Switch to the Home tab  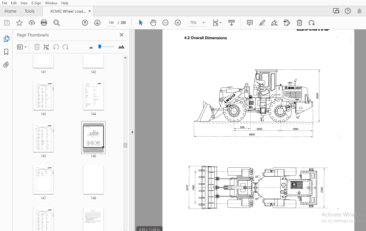(x=10, y=11)
